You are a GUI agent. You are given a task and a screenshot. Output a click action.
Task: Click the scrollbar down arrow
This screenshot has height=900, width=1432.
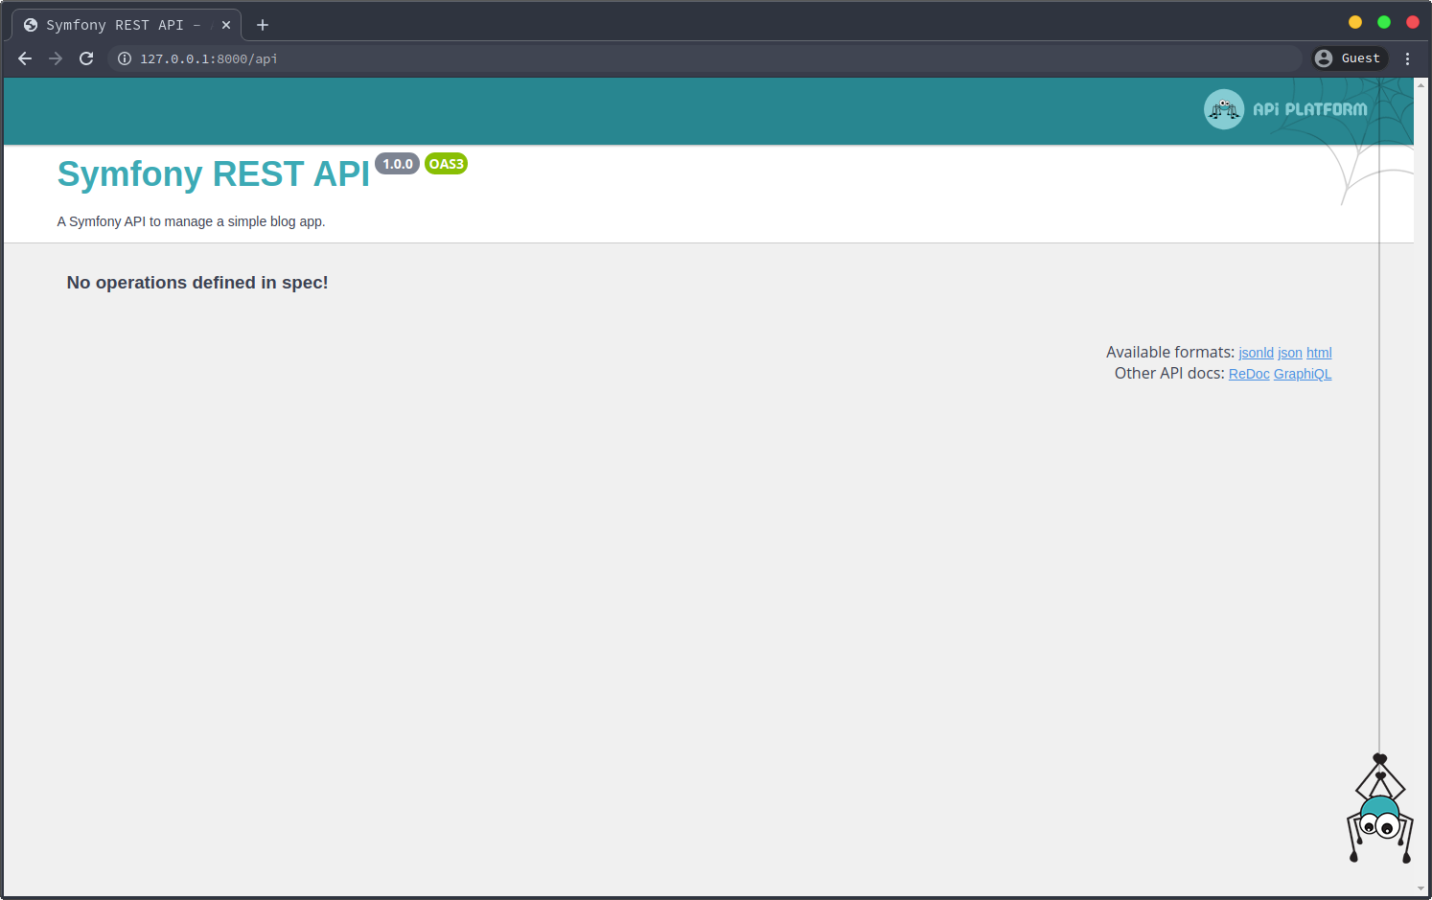pos(1420,888)
